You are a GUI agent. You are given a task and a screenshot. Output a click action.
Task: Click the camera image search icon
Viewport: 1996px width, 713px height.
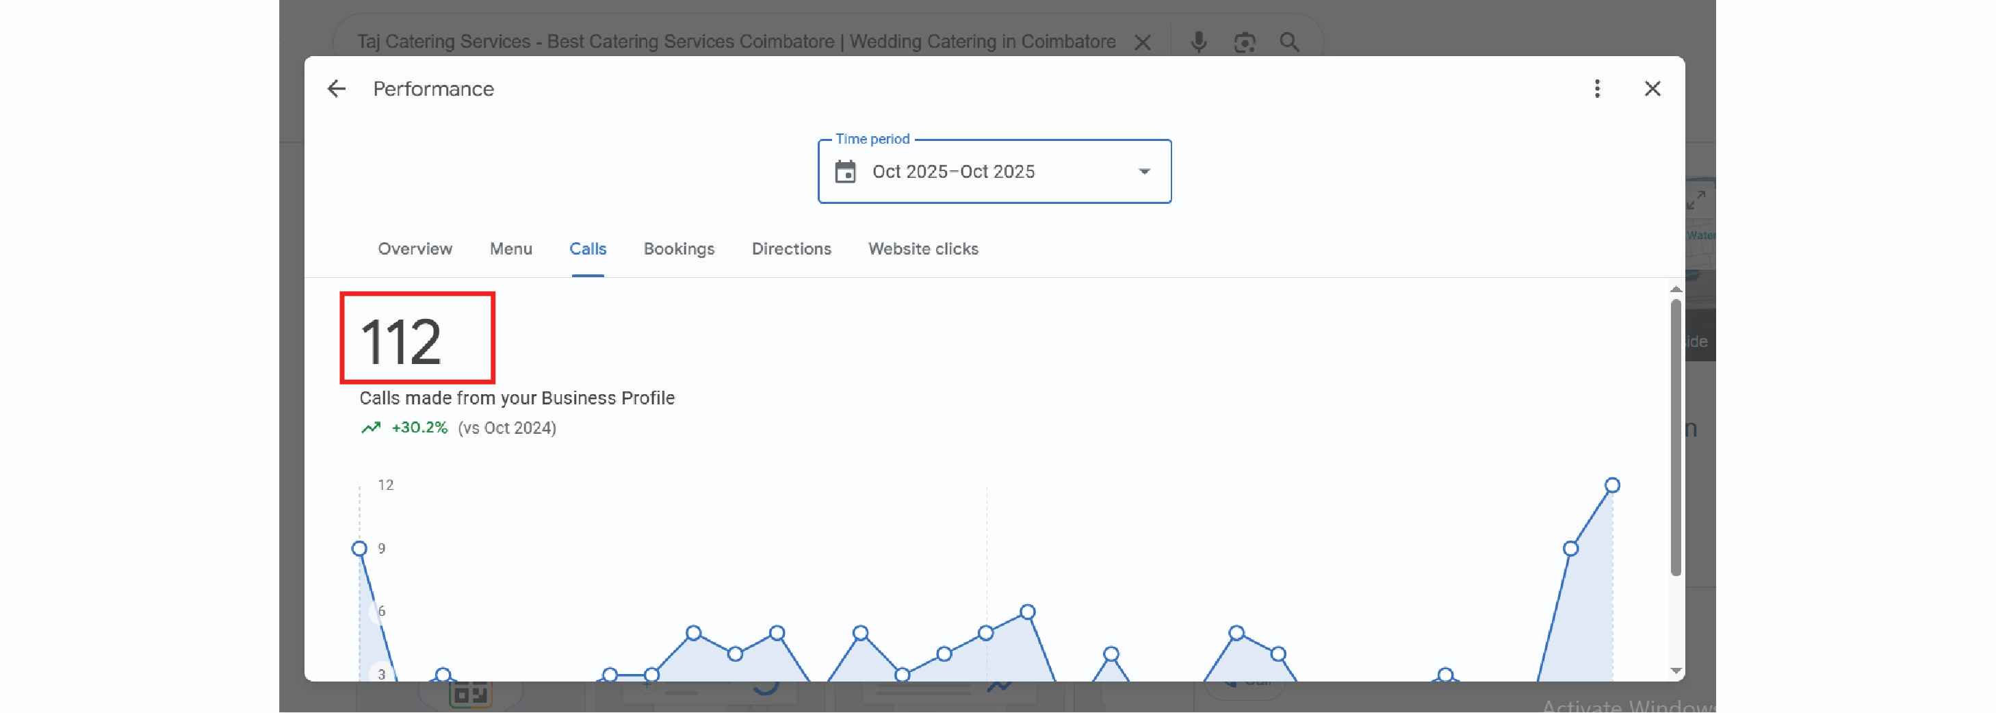click(1245, 42)
